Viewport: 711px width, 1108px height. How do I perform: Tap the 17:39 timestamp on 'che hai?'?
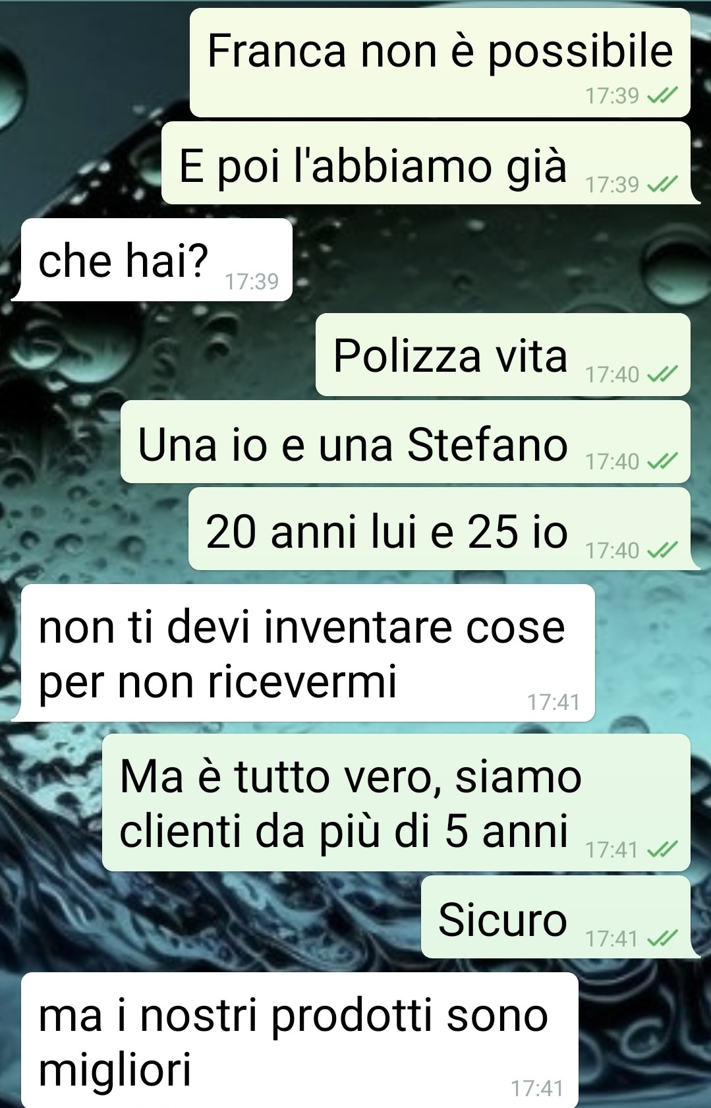pos(252,282)
